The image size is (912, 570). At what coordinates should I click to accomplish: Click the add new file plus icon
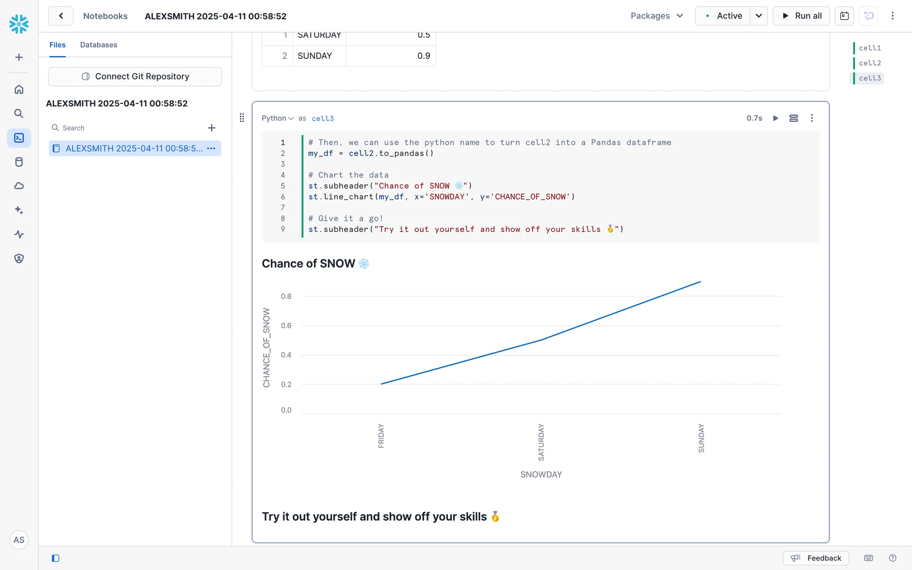coord(212,128)
